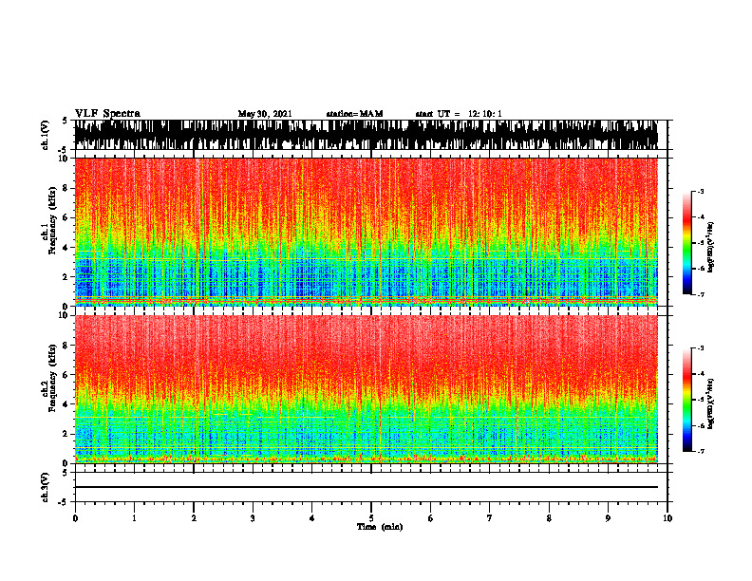Viewport: 752px width, 581px height.
Task: Click time axis tick label "9"
Action: (x=608, y=518)
